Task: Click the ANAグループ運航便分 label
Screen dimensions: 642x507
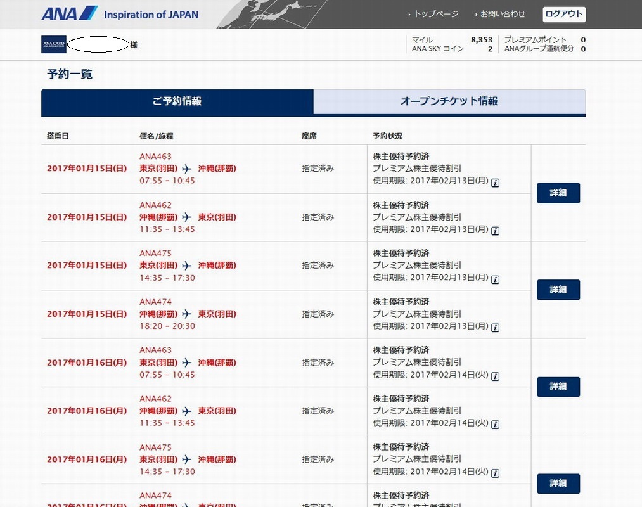Action: [x=539, y=49]
